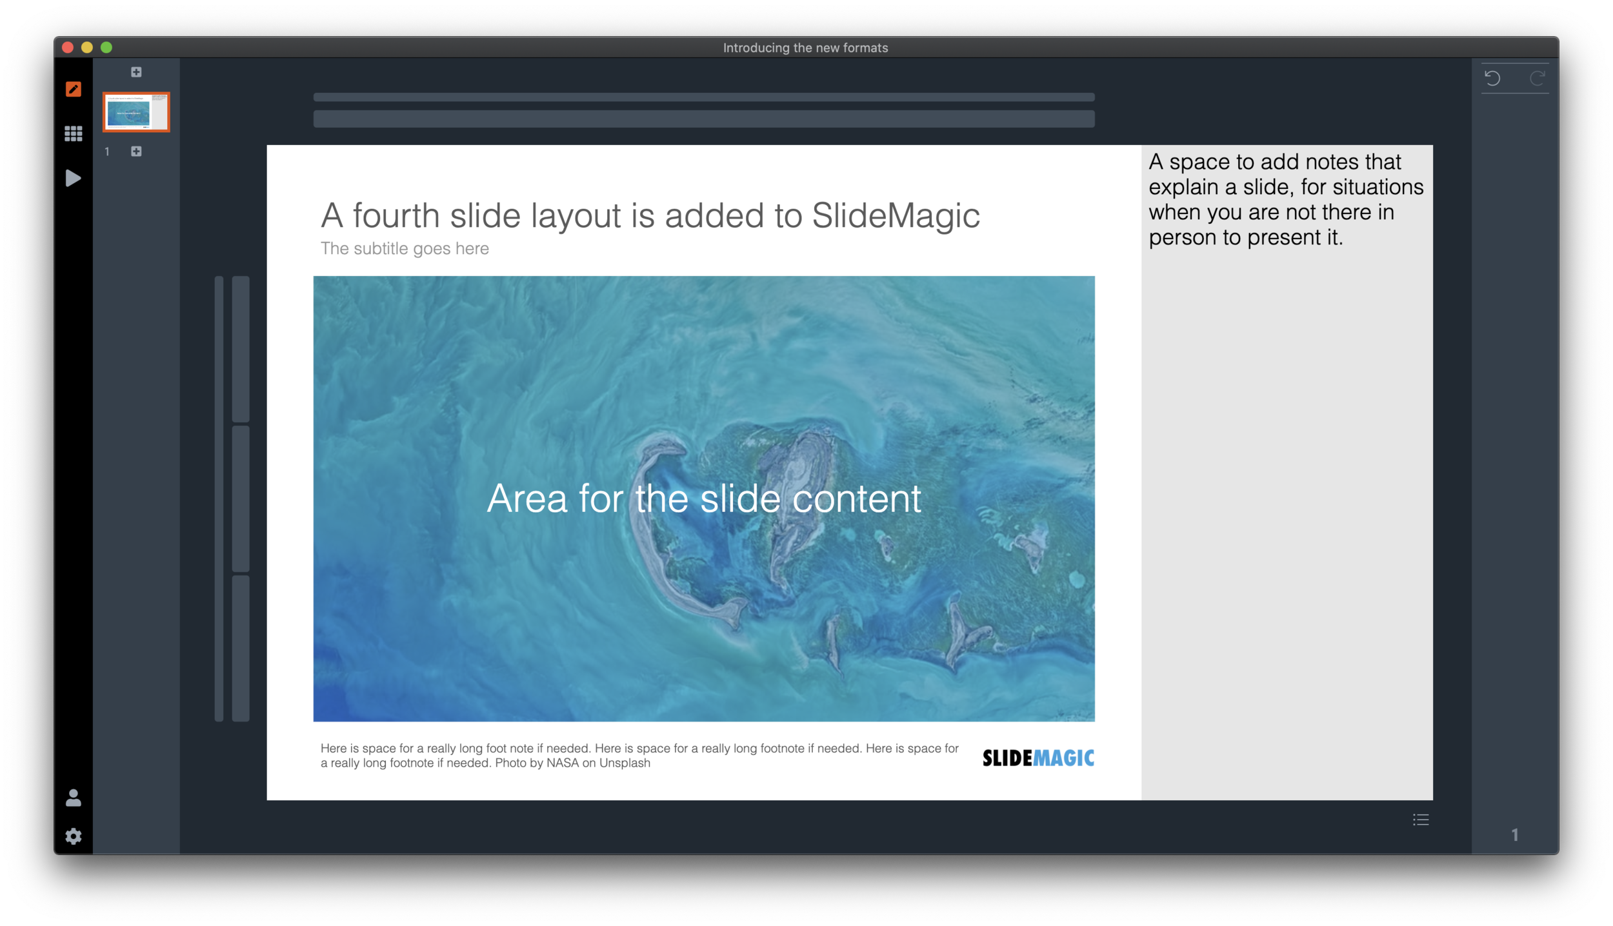Click the subtitle goes here text
1613x926 pixels.
click(405, 249)
